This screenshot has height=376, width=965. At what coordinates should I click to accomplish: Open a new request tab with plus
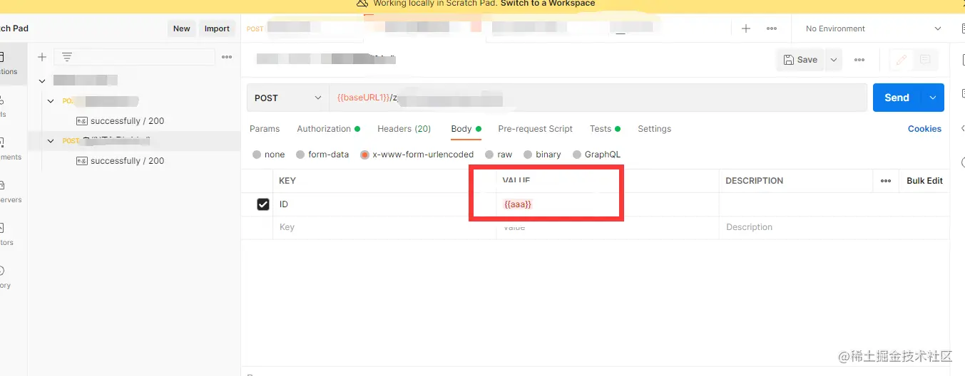coord(746,28)
